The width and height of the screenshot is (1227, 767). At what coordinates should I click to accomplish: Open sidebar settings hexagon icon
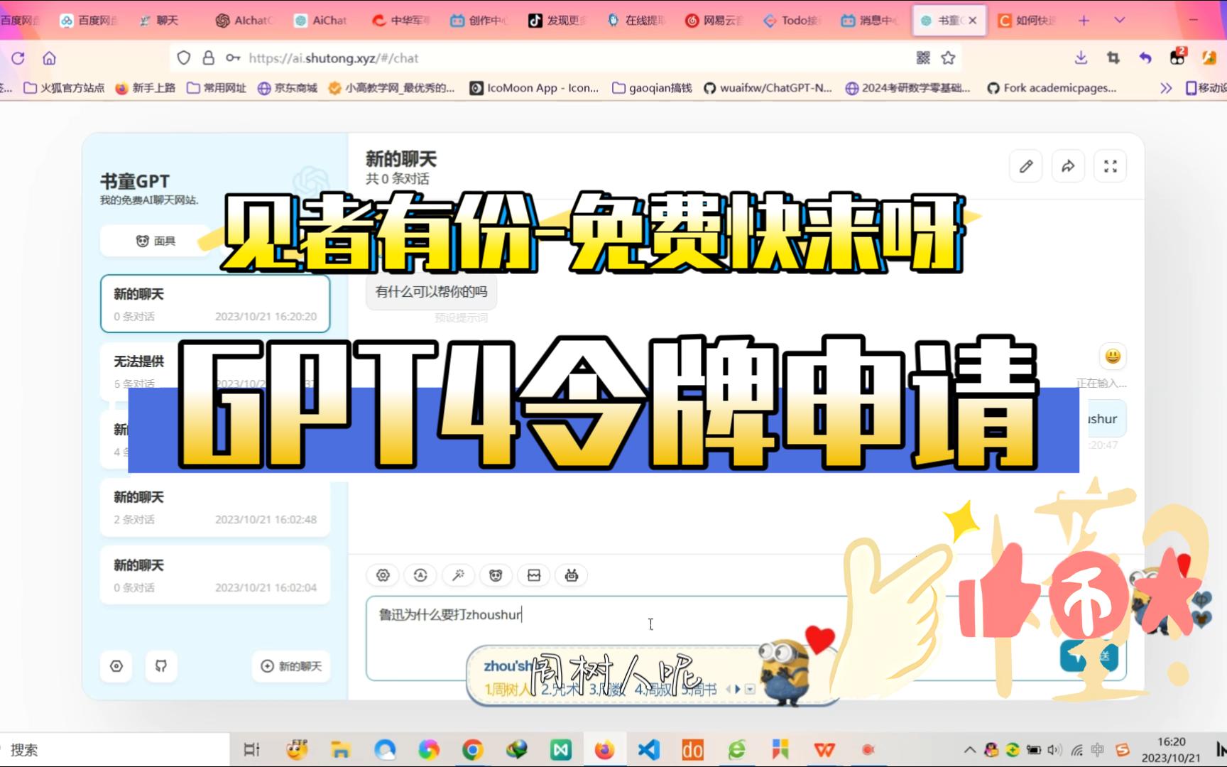pyautogui.click(x=116, y=666)
